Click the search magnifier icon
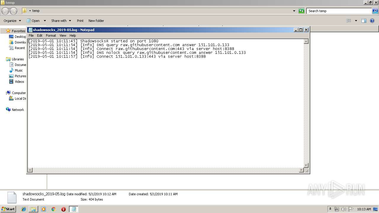This screenshot has width=379, height=213. [x=375, y=11]
